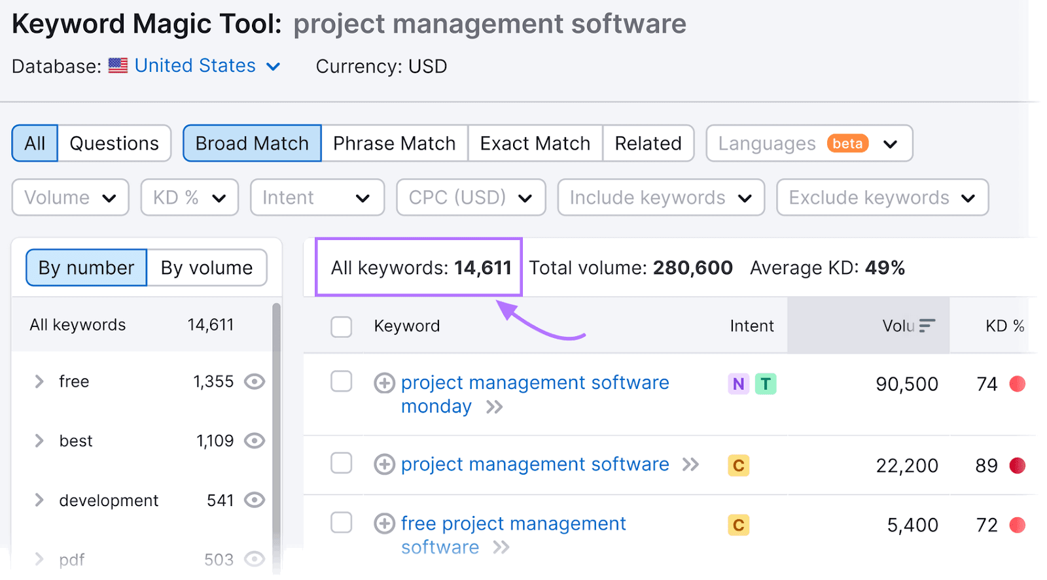
Task: Click plus icon beside 'free project management software'
Action: click(x=384, y=524)
